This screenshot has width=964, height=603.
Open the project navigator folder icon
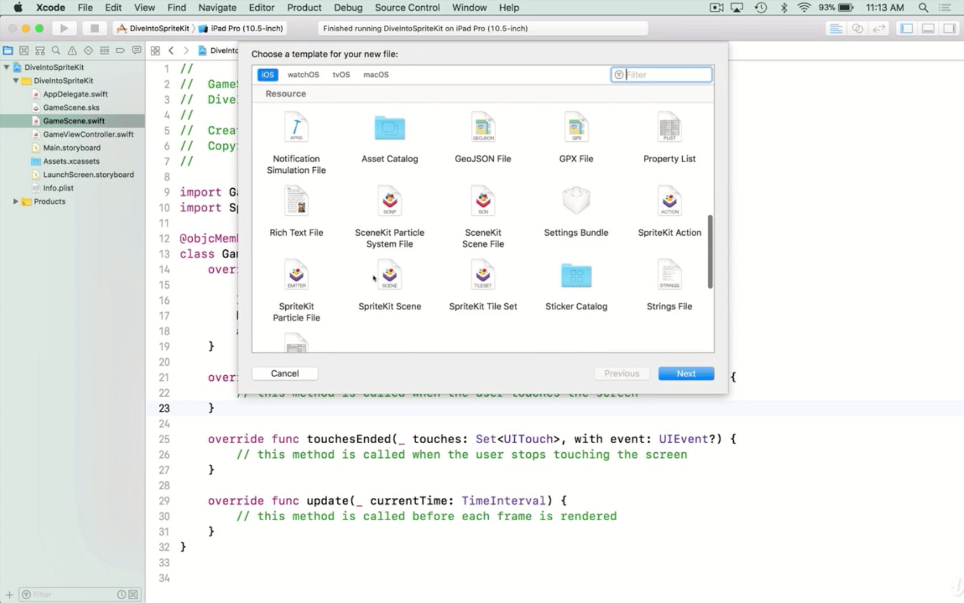(x=8, y=50)
